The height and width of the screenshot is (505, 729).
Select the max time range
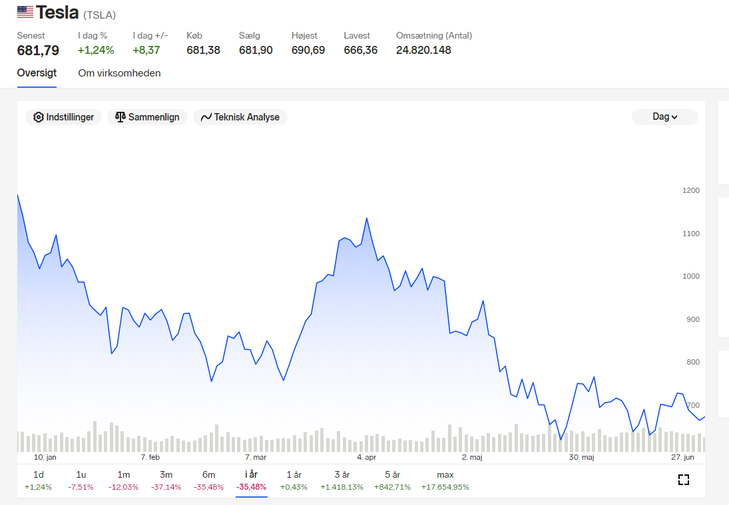click(x=445, y=480)
